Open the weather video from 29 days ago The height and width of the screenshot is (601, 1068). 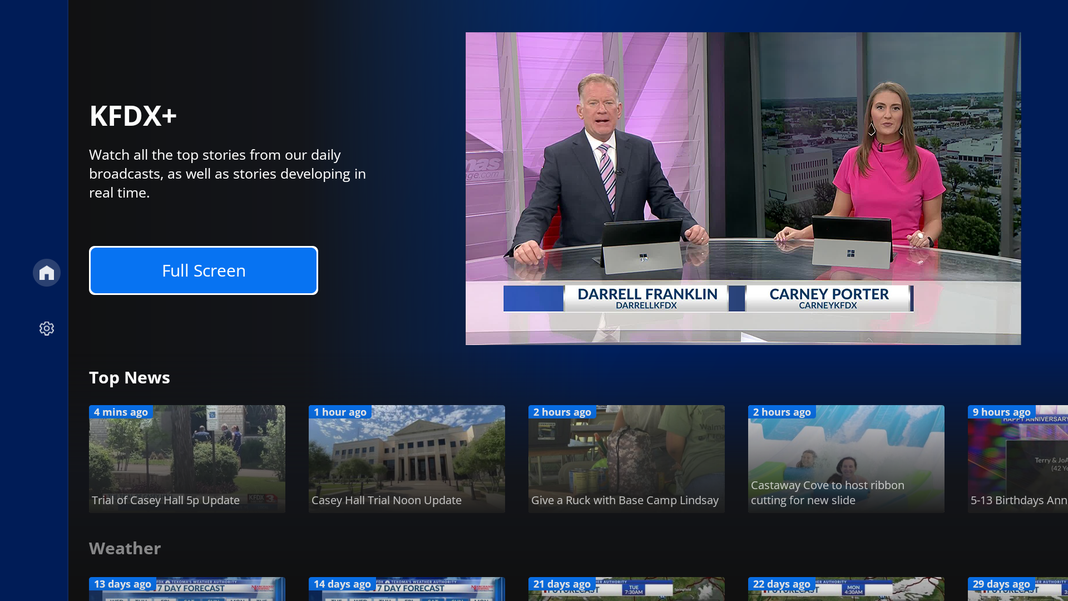point(1018,589)
